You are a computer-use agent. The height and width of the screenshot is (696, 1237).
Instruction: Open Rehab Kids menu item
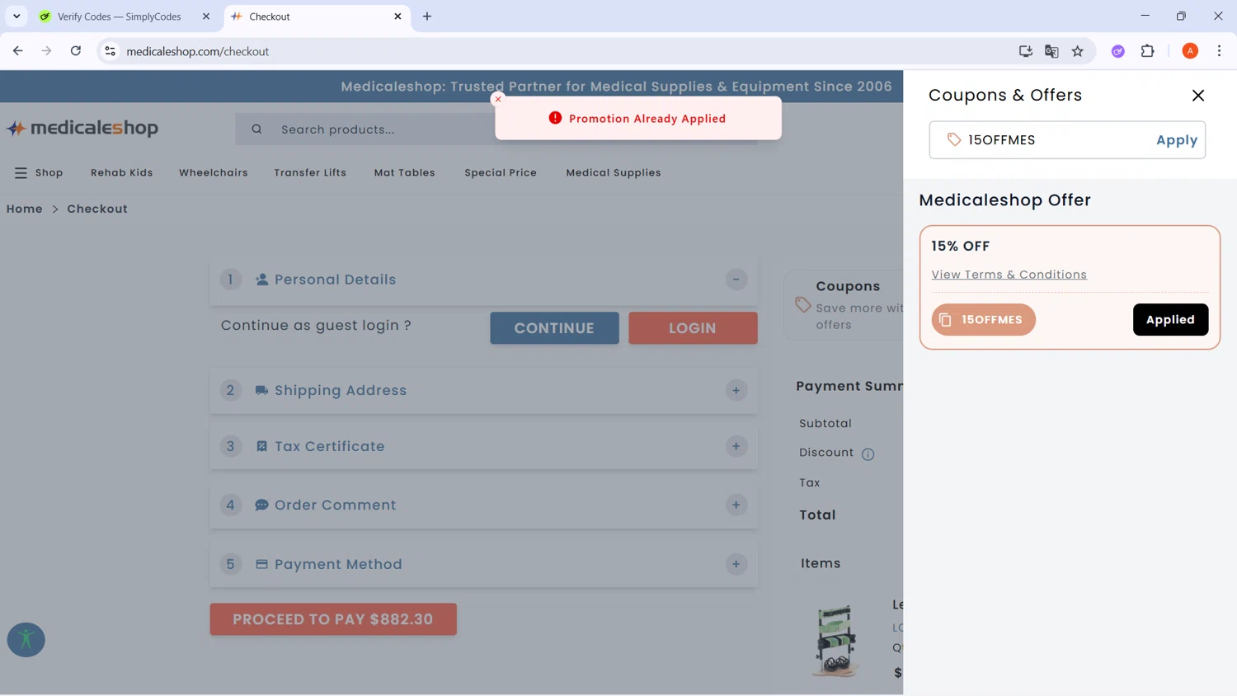(122, 173)
